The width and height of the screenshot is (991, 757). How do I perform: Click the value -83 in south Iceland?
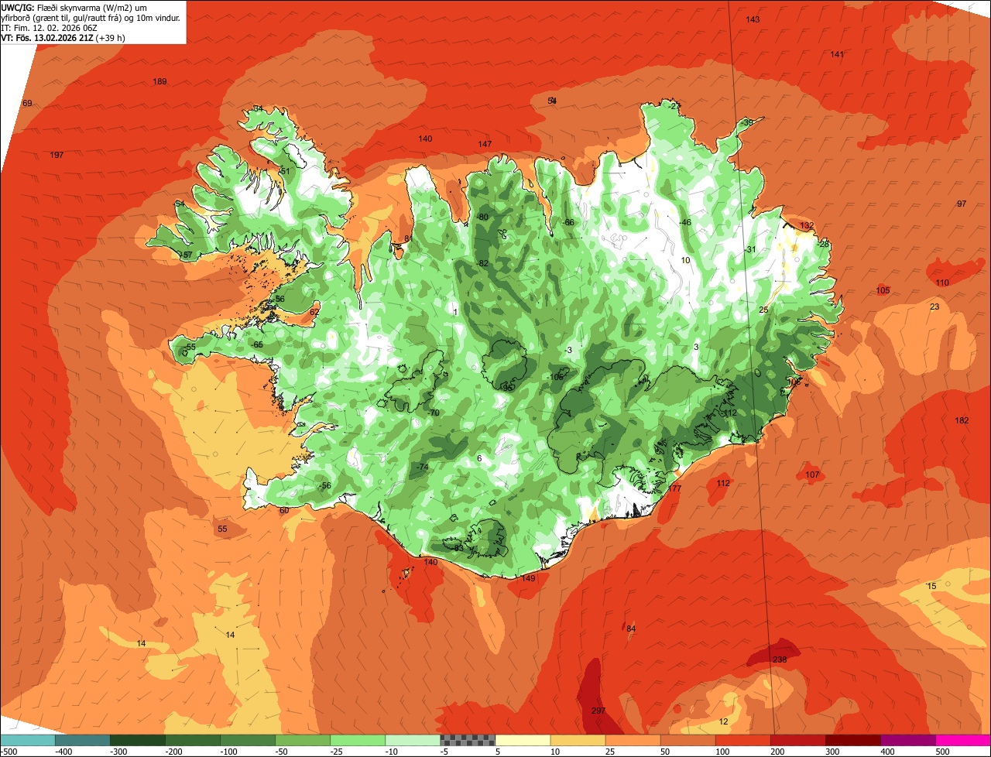click(457, 548)
